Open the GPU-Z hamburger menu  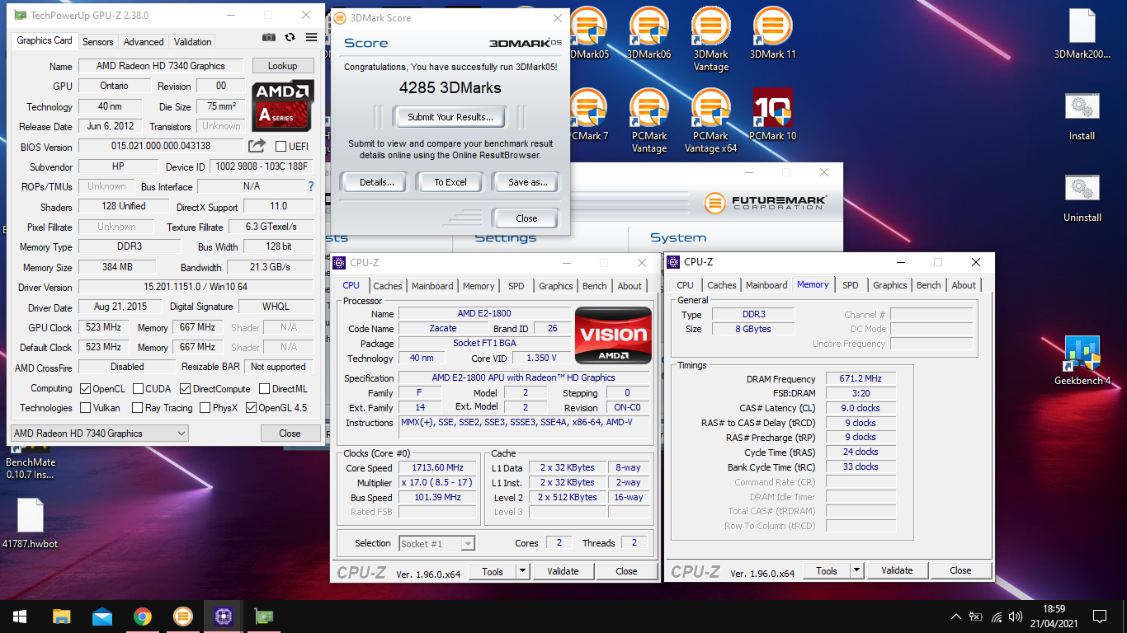click(311, 37)
